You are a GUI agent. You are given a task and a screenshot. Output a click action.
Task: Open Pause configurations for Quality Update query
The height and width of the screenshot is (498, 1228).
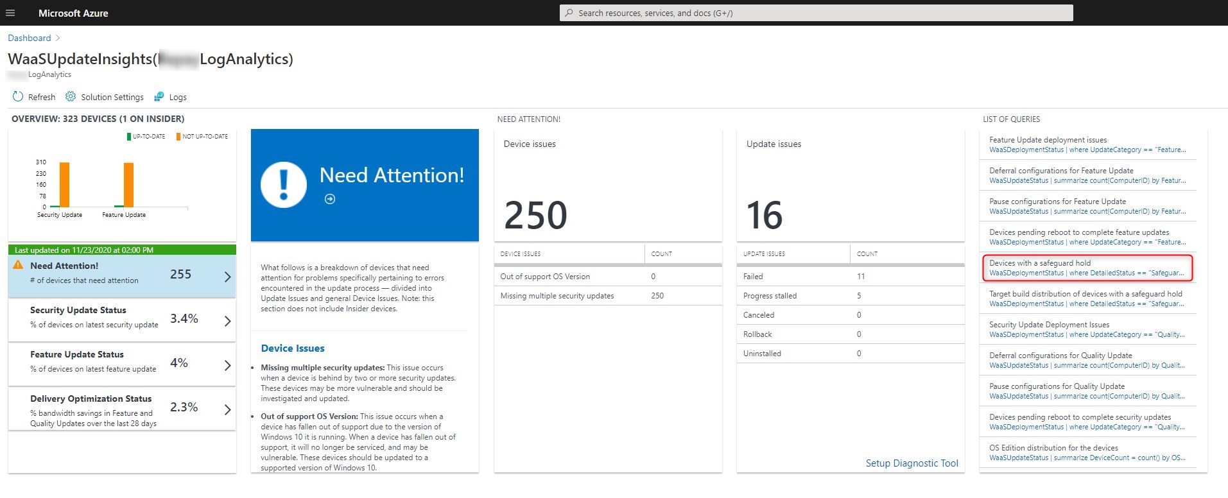click(1087, 391)
